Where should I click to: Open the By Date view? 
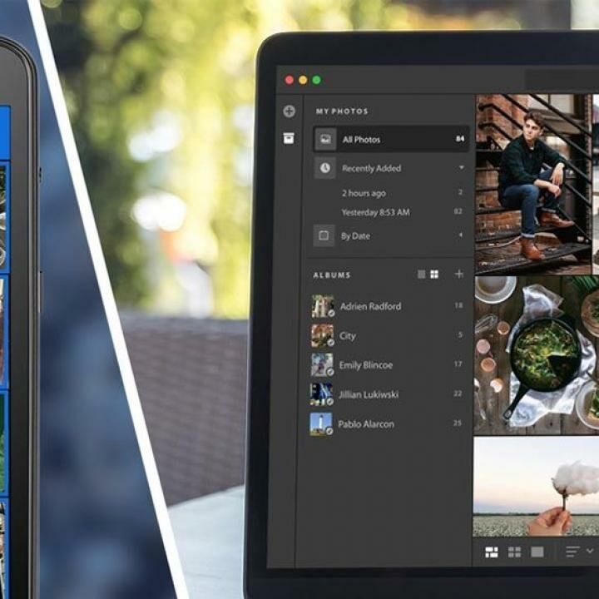389,235
